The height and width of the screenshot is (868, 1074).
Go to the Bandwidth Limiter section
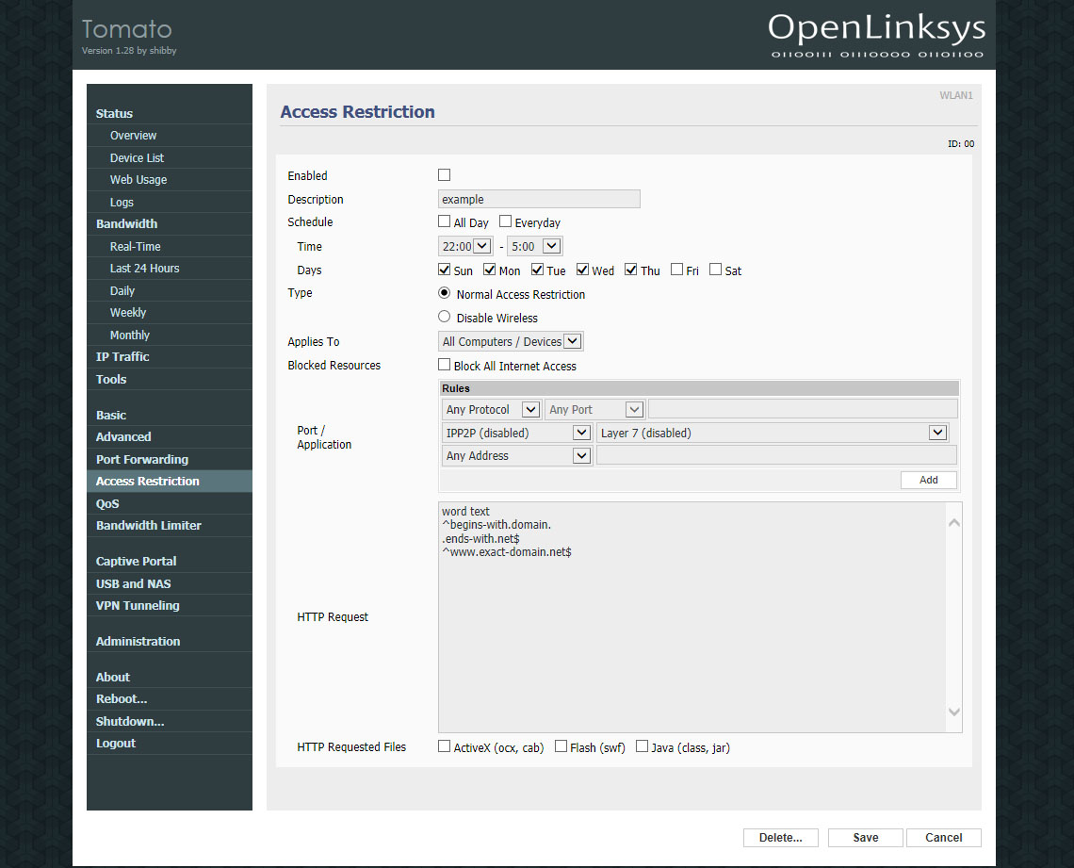149,525
